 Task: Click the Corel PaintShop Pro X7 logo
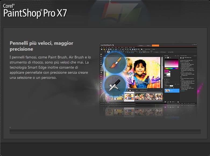(35, 11)
